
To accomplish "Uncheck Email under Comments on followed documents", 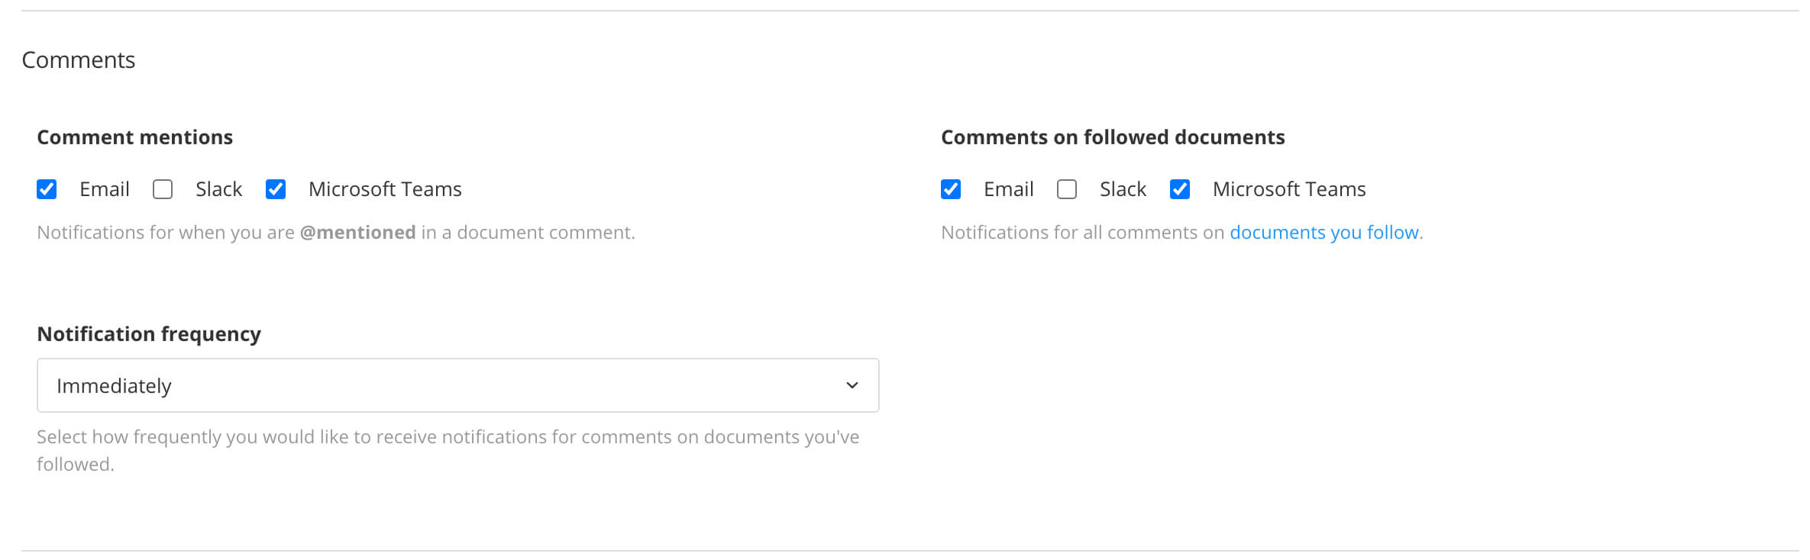I will tap(951, 189).
